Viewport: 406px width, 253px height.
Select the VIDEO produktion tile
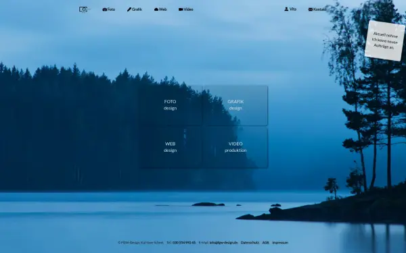pyautogui.click(x=235, y=147)
